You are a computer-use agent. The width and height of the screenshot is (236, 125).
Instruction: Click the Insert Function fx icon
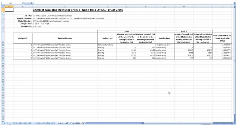coord(32,3)
